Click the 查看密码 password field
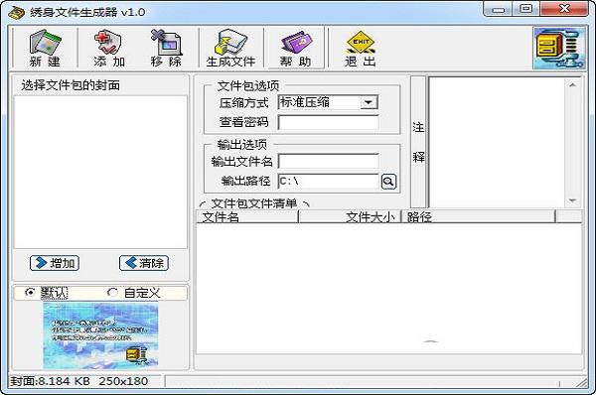This screenshot has width=596, height=395. [329, 122]
